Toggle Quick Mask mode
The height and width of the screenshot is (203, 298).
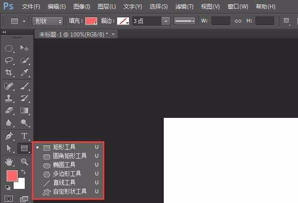click(x=9, y=199)
